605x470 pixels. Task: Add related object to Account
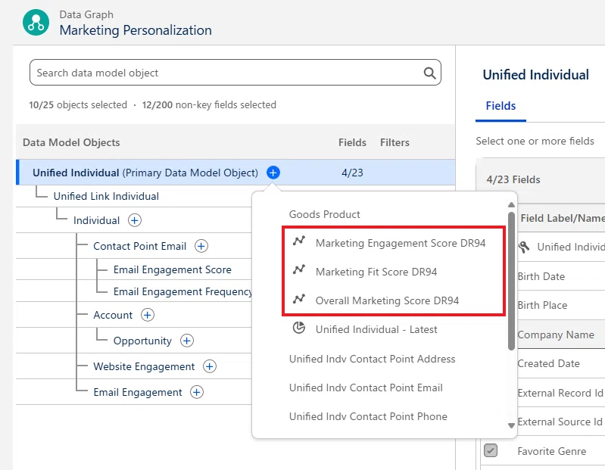point(148,315)
